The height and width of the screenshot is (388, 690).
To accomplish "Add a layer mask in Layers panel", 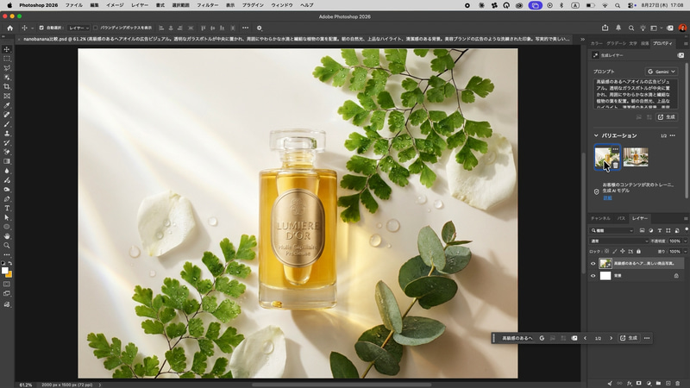I will point(639,384).
